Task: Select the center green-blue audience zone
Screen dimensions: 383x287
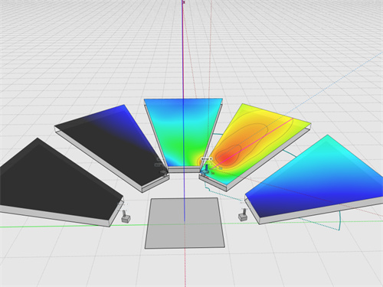Action: [x=184, y=132]
